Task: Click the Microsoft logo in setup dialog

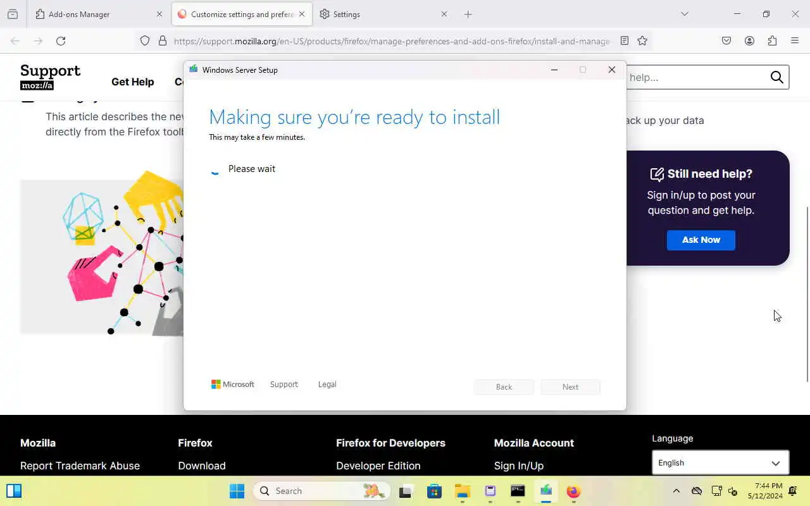Action: coord(233,385)
